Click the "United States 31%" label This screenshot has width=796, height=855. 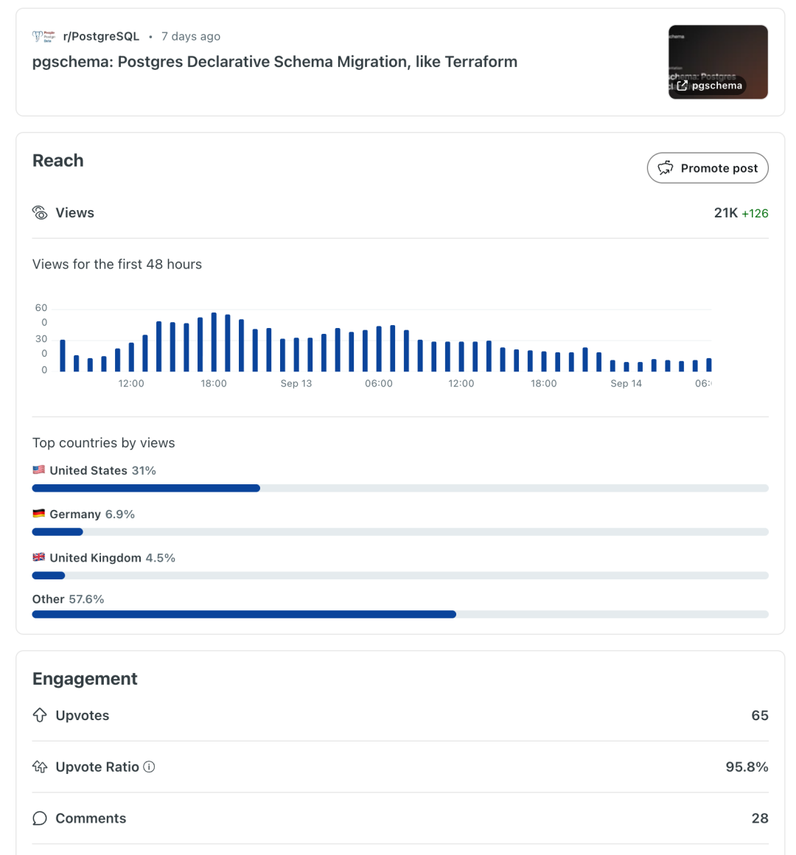102,470
